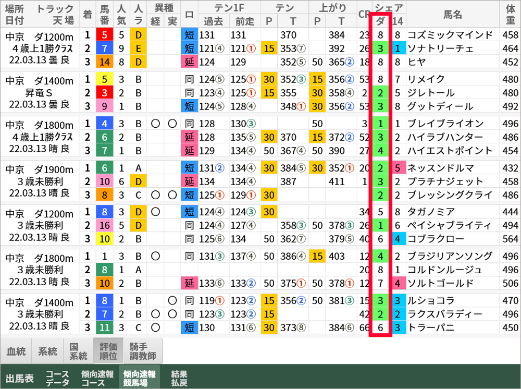This screenshot has height=389, width=521.
Task: Click weight 564 of コブラクロー
Action: pyautogui.click(x=511, y=239)
